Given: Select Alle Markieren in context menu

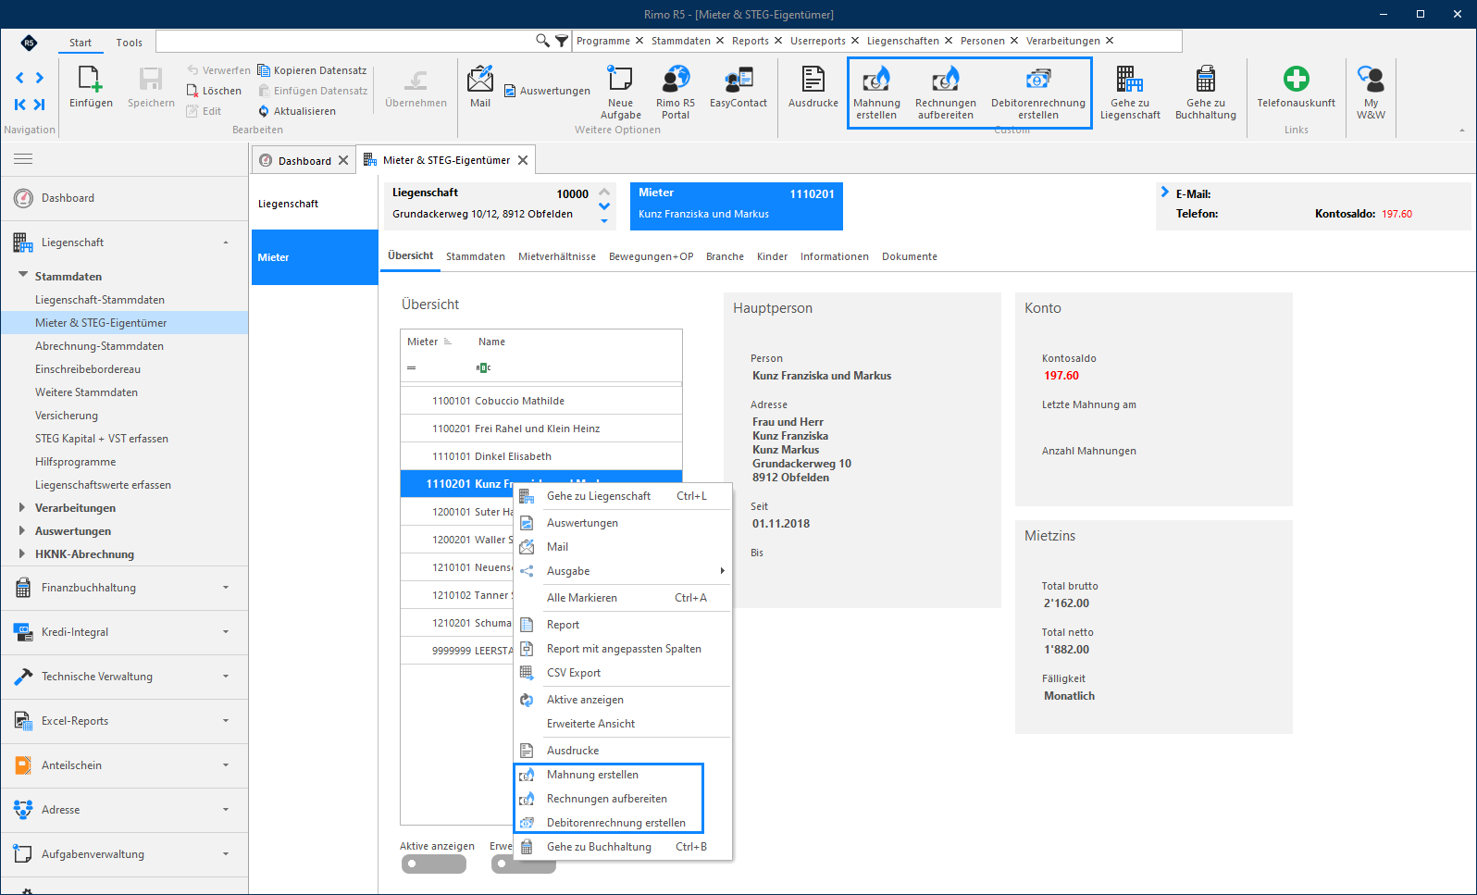Looking at the screenshot, I should (622, 598).
